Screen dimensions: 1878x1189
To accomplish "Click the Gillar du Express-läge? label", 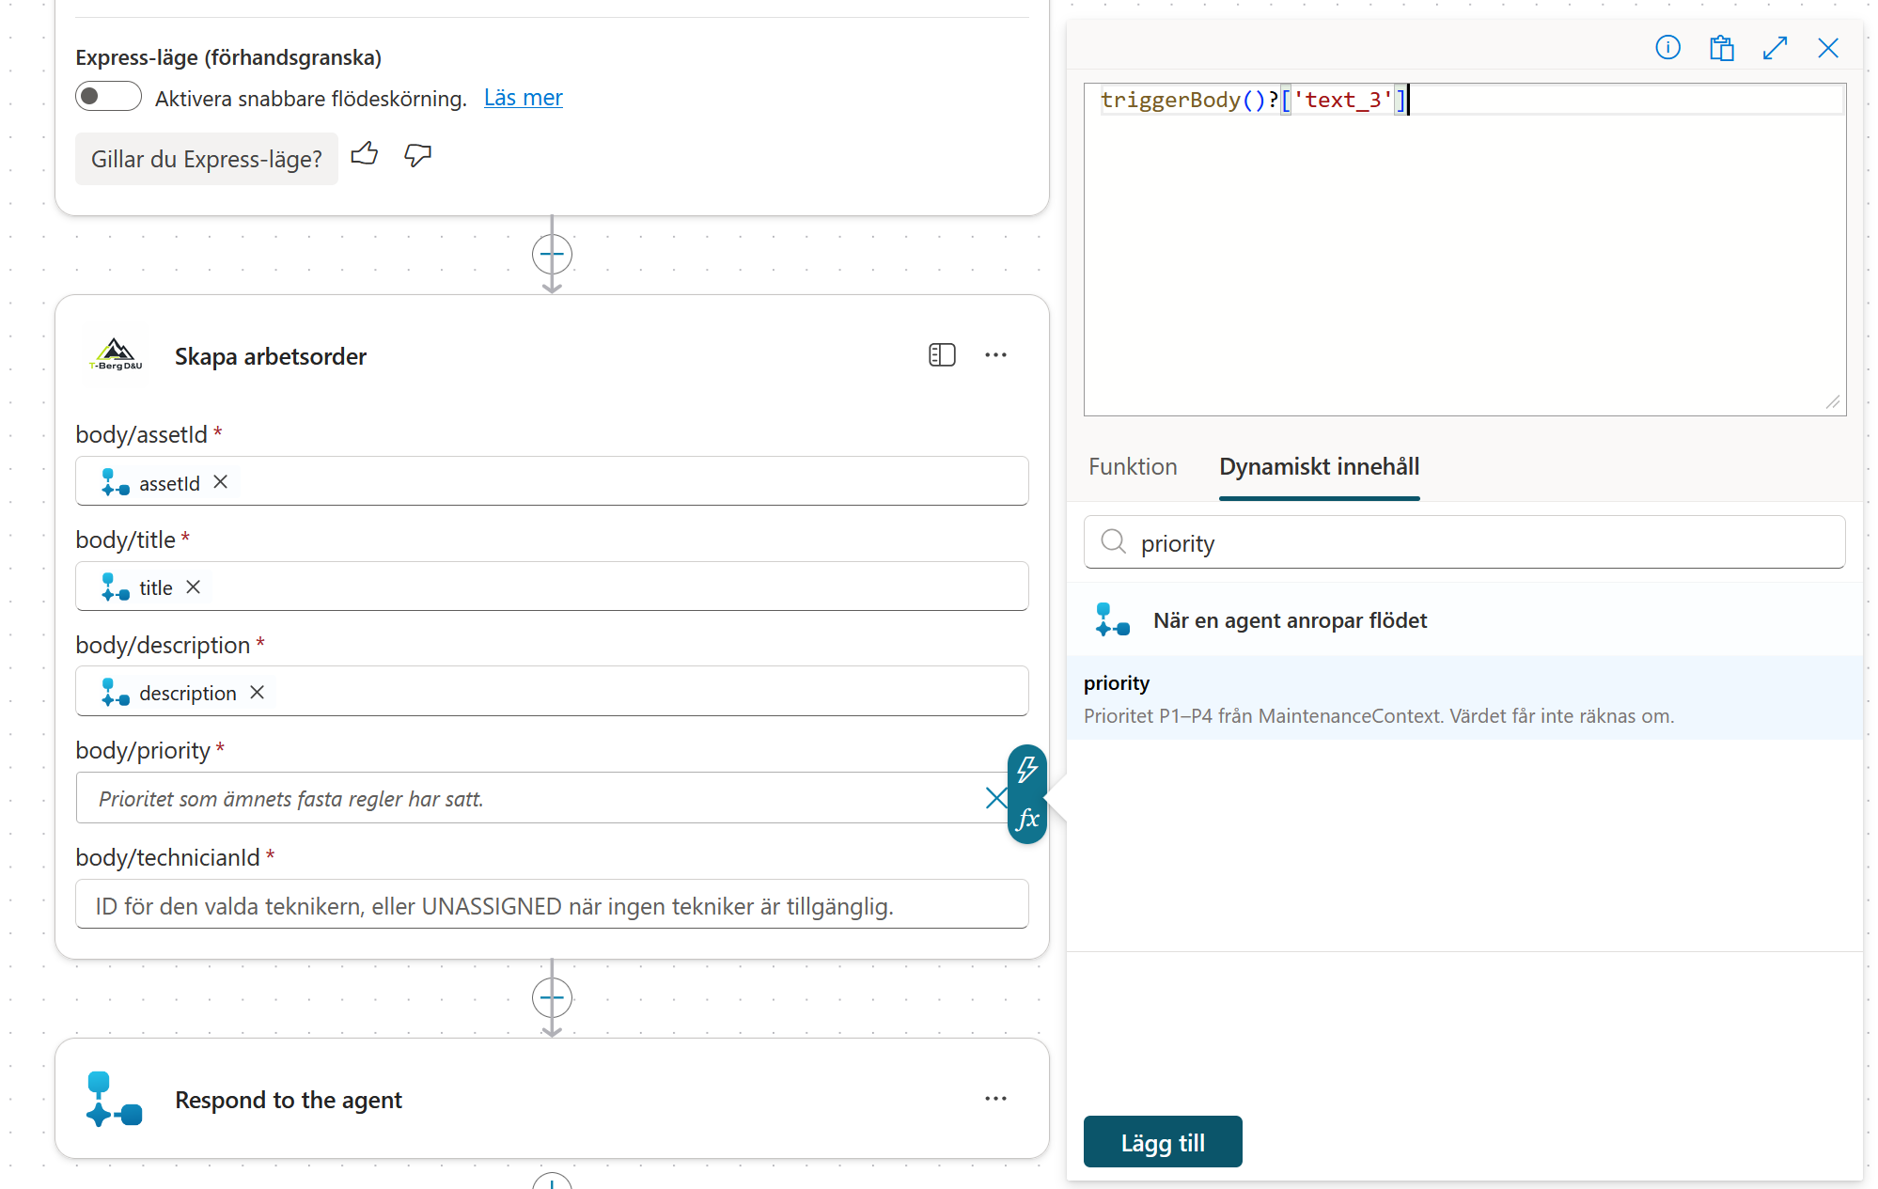I will (207, 159).
